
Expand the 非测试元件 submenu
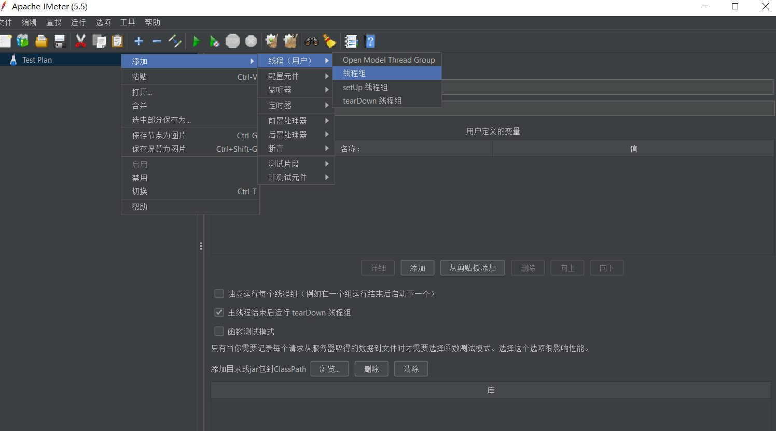(296, 177)
